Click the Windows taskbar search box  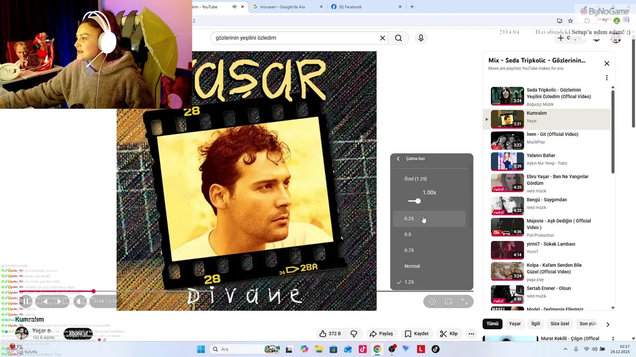tap(246, 349)
